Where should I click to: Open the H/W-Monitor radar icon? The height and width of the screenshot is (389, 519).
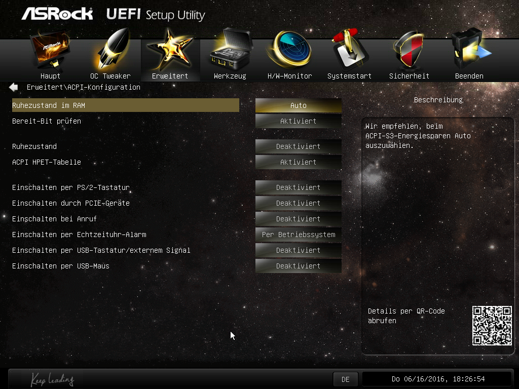[x=289, y=50]
